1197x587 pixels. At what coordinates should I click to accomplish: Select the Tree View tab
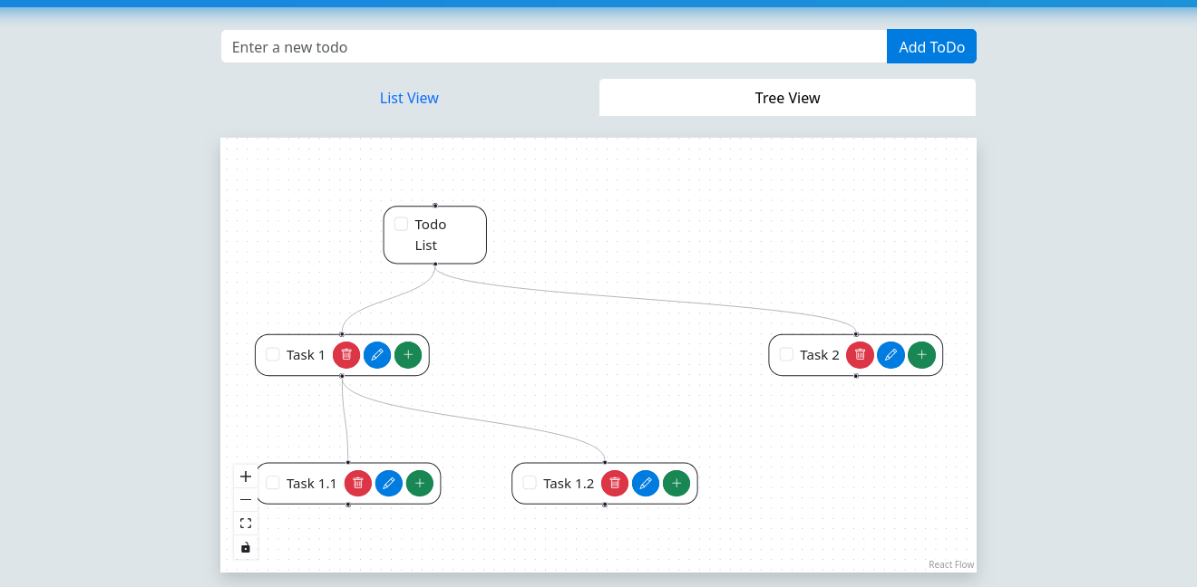[787, 98]
